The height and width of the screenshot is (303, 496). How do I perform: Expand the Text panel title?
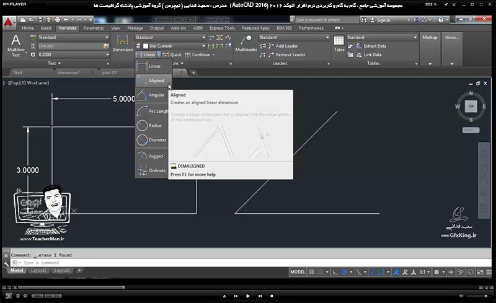click(x=54, y=63)
